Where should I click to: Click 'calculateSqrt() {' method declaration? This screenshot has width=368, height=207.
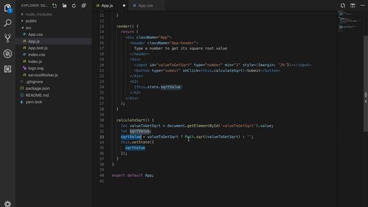click(x=135, y=120)
